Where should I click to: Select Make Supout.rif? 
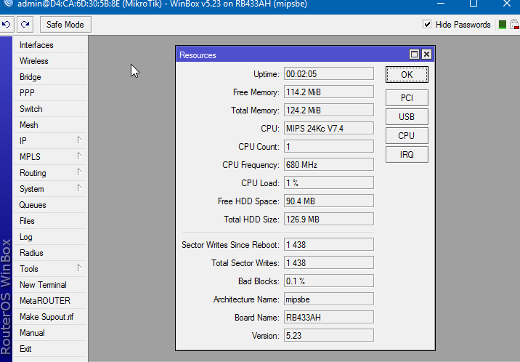[x=49, y=317]
